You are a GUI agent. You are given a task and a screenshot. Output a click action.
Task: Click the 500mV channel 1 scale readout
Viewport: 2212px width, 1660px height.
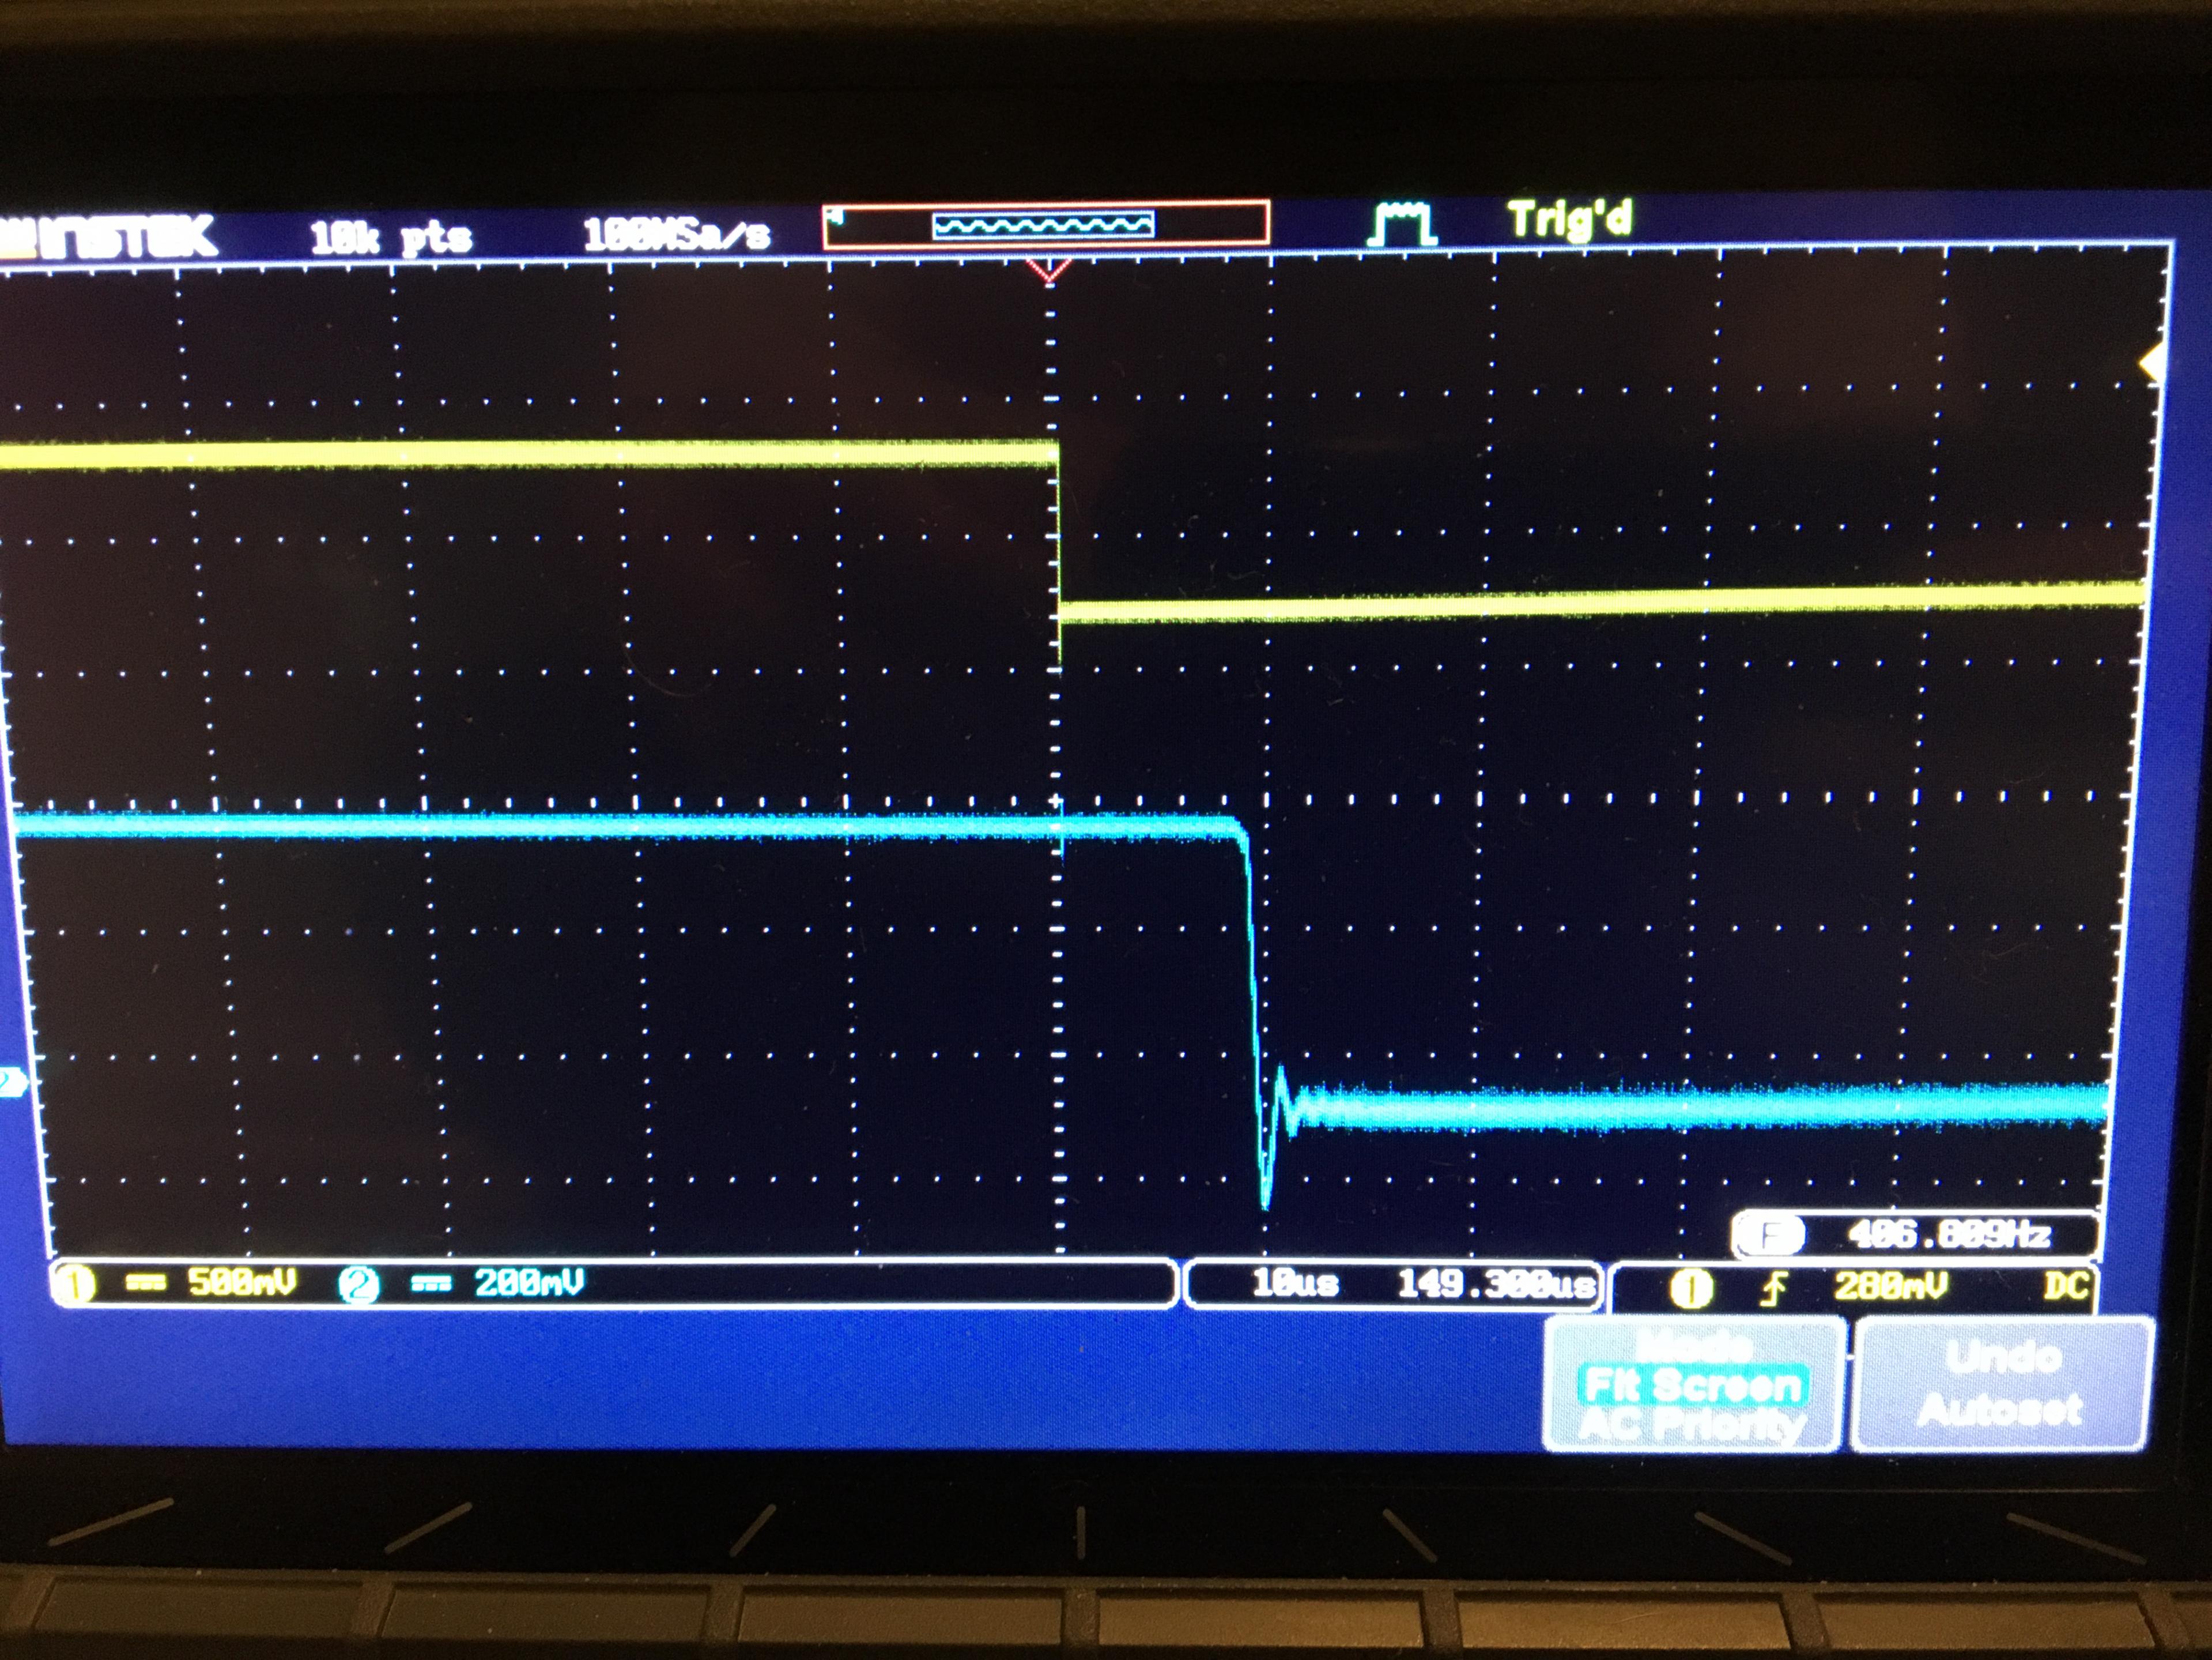242,1283
